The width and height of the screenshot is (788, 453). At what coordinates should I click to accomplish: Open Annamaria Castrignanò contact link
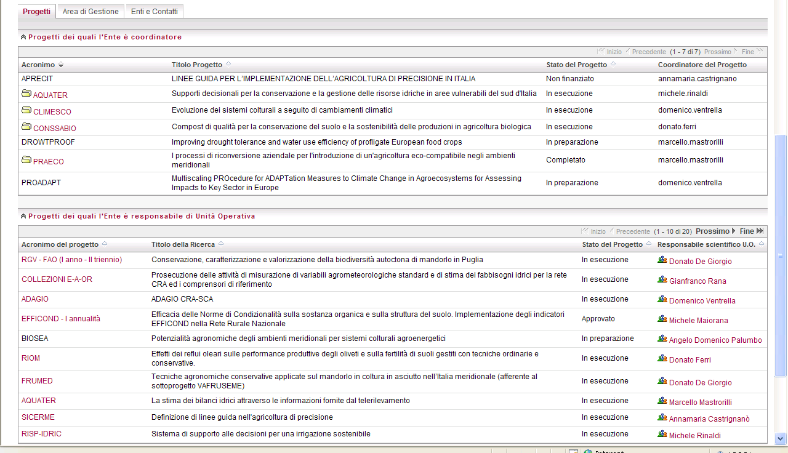pyautogui.click(x=709, y=419)
